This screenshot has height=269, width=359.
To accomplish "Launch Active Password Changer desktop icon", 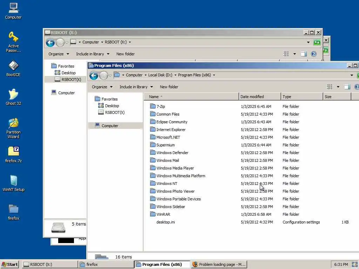I will point(13,42).
